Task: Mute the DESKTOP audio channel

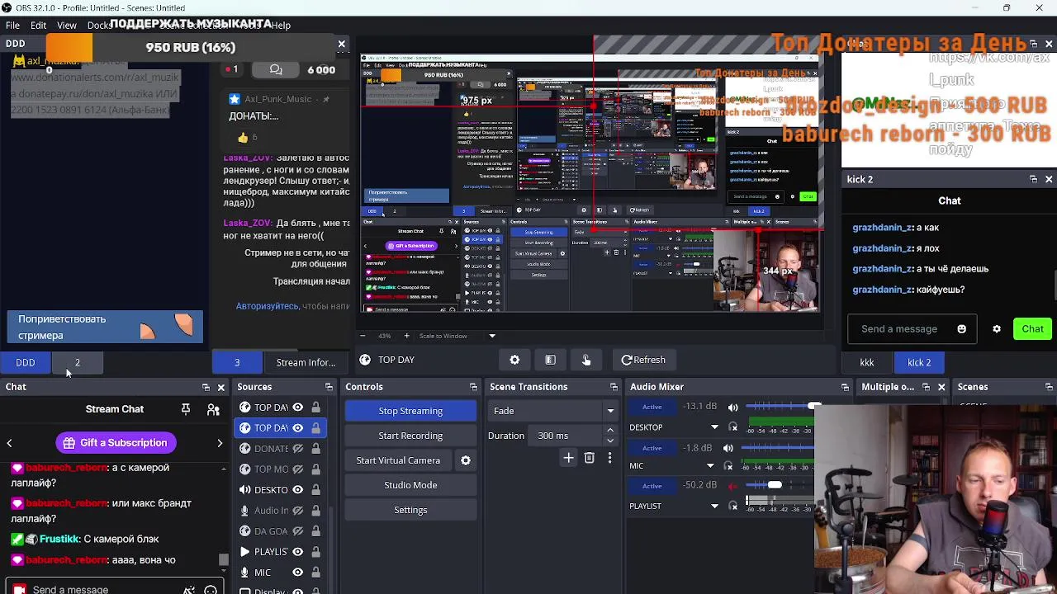Action: point(732,408)
